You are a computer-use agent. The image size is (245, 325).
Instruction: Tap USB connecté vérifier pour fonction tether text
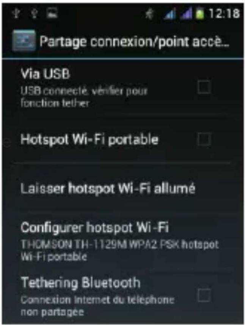pos(84,97)
